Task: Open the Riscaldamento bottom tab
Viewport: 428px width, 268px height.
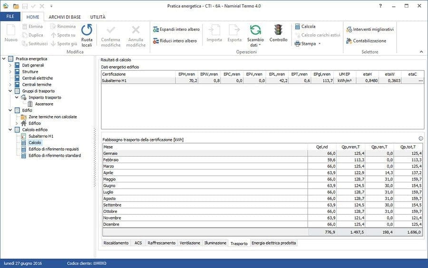Action: coord(117,243)
